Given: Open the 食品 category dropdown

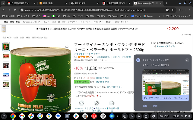Looking at the screenshot, I should click(x=46, y=22).
